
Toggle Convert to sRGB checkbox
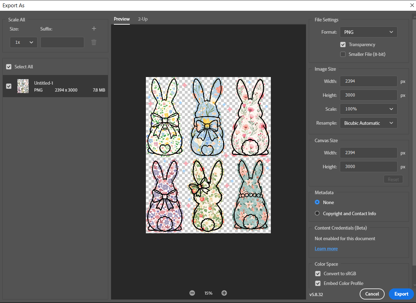click(318, 273)
